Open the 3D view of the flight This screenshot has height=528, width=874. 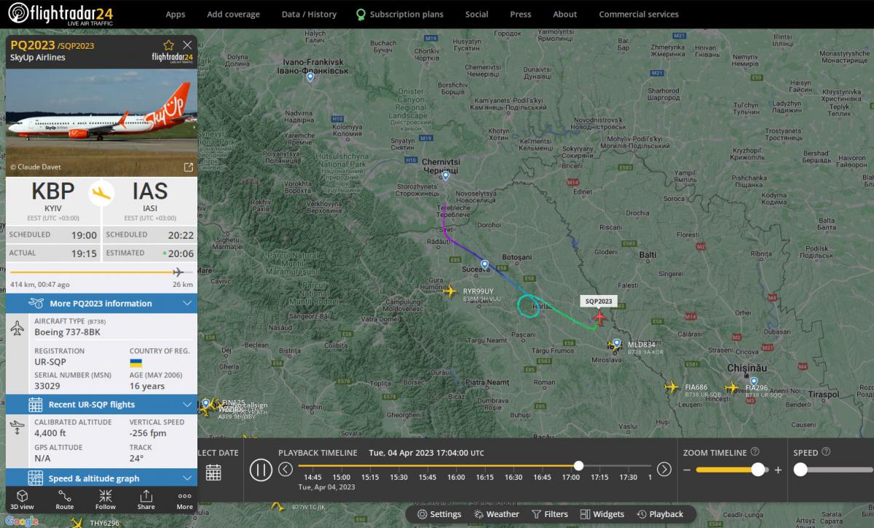[x=22, y=500]
